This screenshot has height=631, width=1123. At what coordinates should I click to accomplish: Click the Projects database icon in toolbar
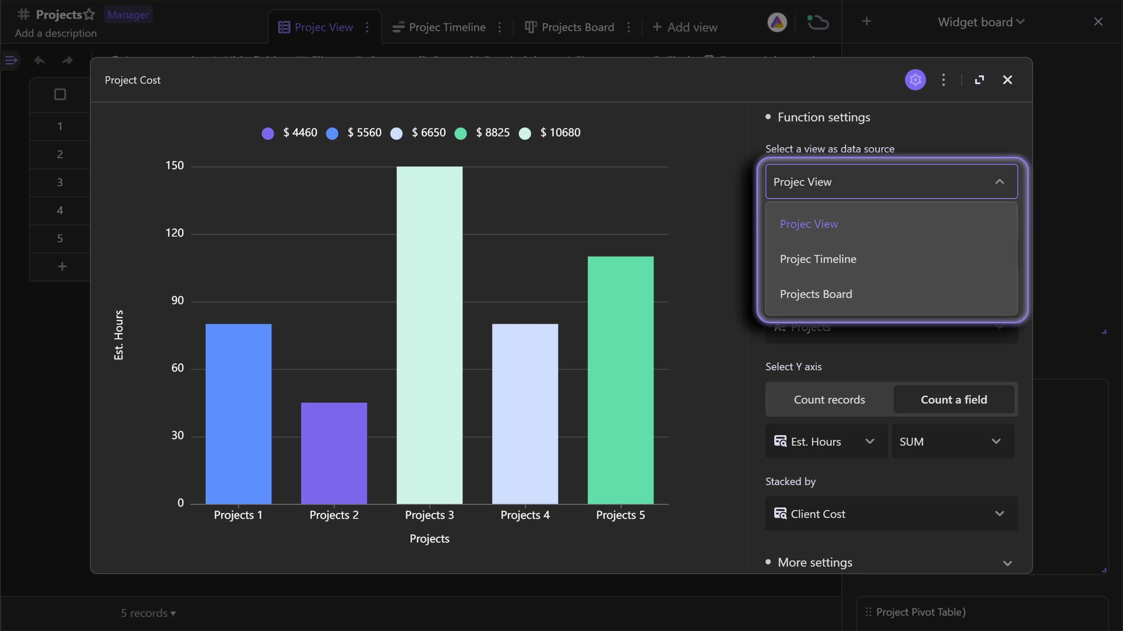pyautogui.click(x=21, y=13)
